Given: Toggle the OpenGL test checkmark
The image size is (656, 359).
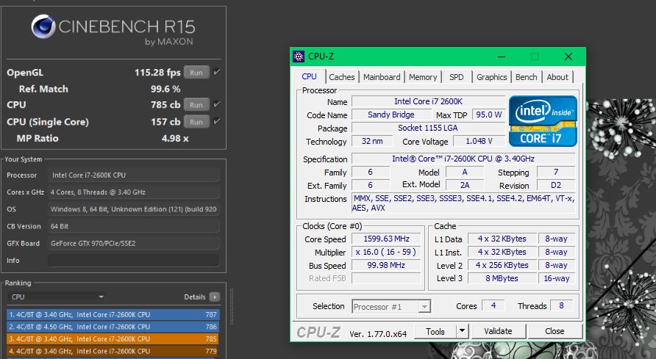Looking at the screenshot, I should point(217,72).
